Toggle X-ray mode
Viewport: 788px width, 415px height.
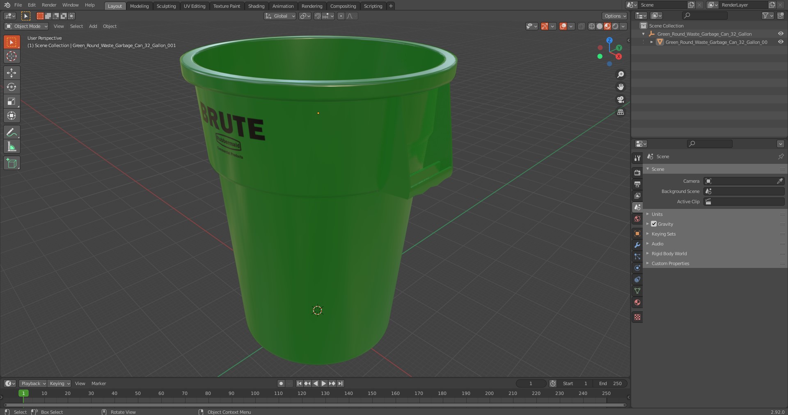tap(581, 26)
